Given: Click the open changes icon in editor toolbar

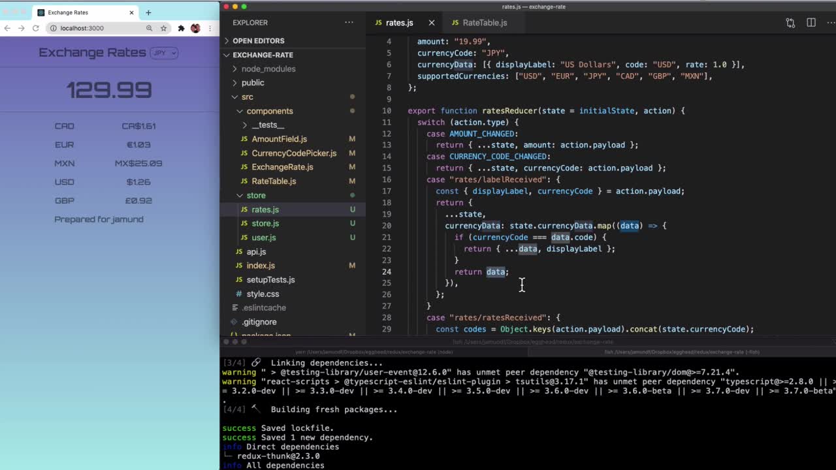Looking at the screenshot, I should coord(790,22).
